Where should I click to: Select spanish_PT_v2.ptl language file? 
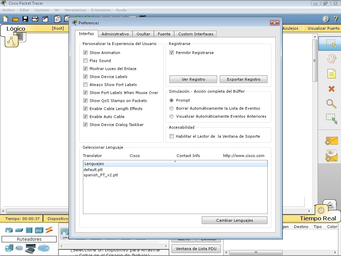point(101,175)
